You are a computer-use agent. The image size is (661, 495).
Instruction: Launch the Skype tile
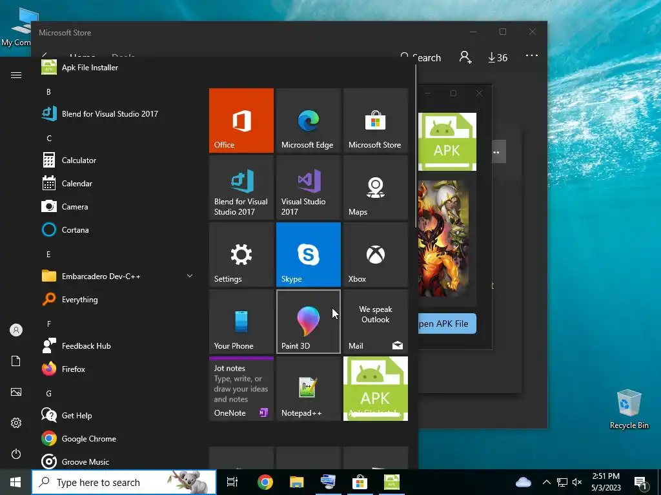tap(308, 255)
